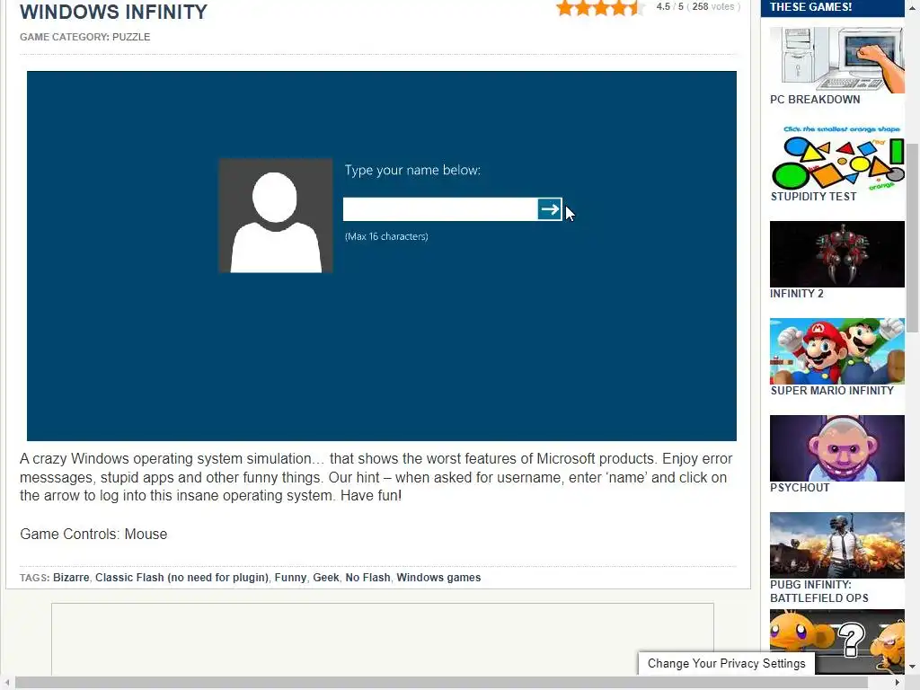Viewport: 920px width, 690px height.
Task: Select the No Flash tag
Action: pos(367,578)
